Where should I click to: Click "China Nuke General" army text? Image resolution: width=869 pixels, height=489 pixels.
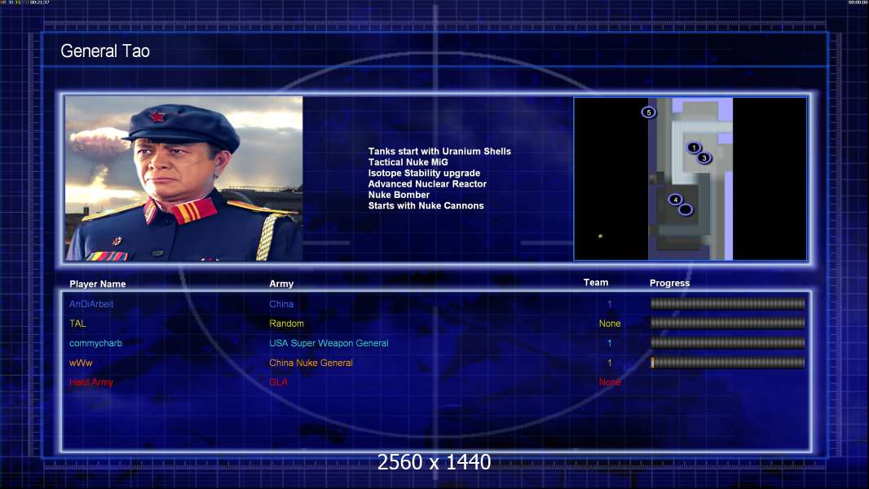point(311,363)
